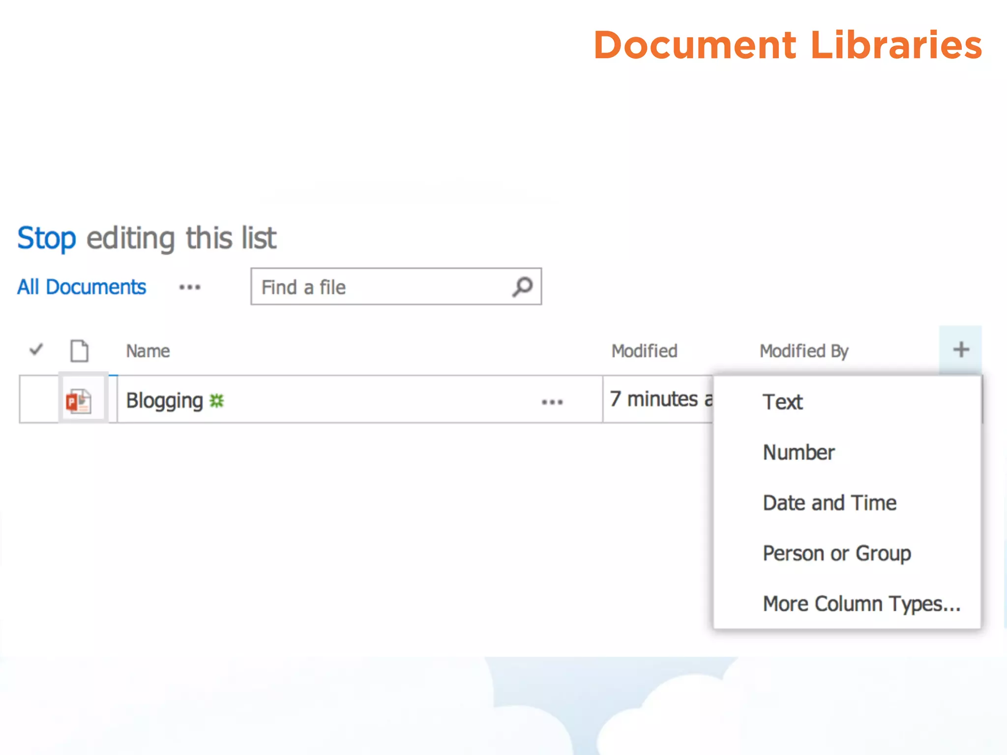Screen dimensions: 1007x755
Task: Open the ellipsis menu next to All Documents
Action: (x=190, y=287)
